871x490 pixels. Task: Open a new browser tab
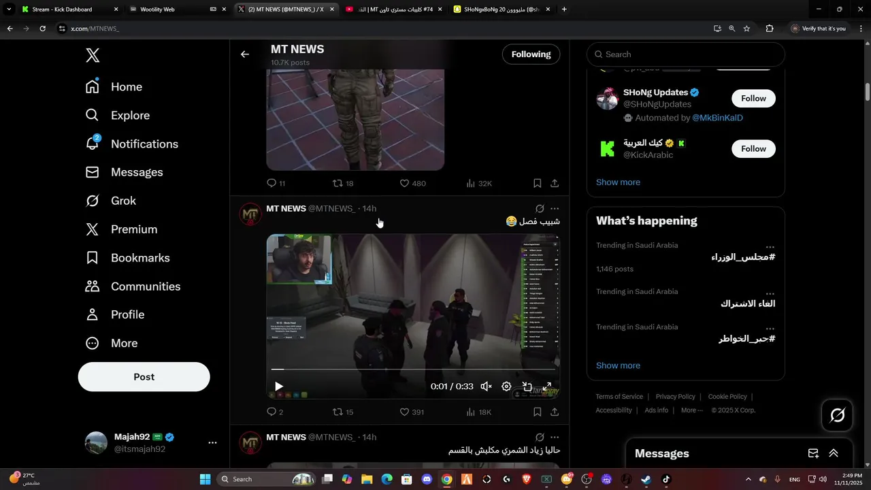pos(564,10)
